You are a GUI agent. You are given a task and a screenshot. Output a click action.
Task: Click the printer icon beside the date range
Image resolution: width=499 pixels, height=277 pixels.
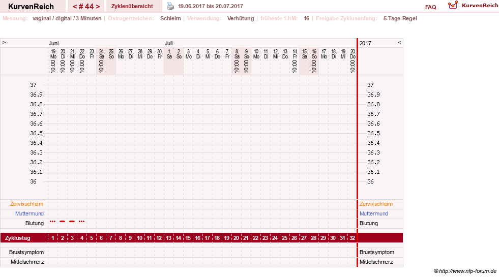tap(170, 6)
